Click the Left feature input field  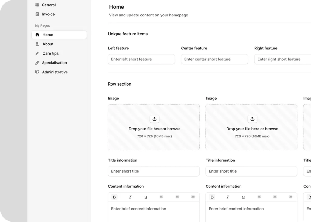click(141, 59)
